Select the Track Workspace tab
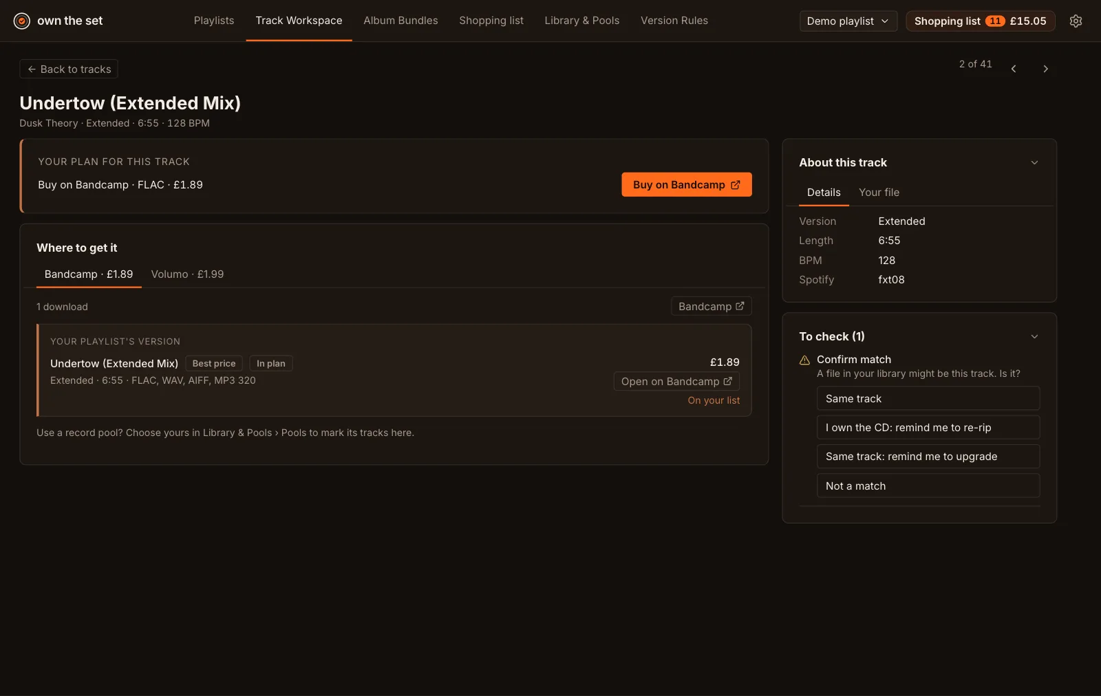This screenshot has height=696, width=1101. [299, 21]
